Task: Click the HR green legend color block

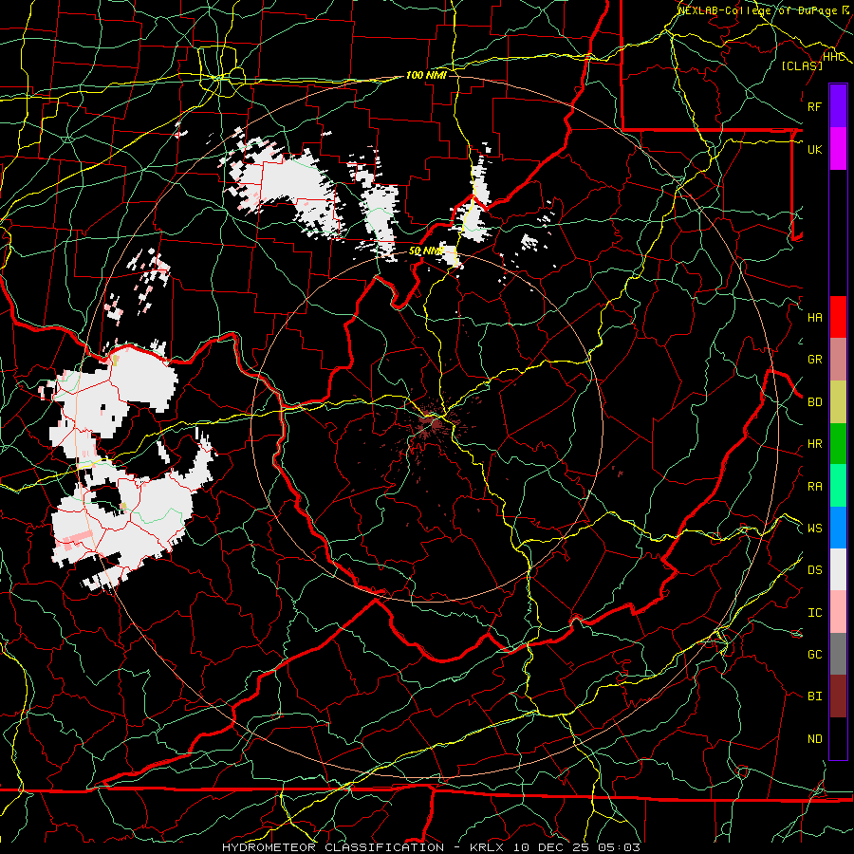Action: (x=838, y=443)
